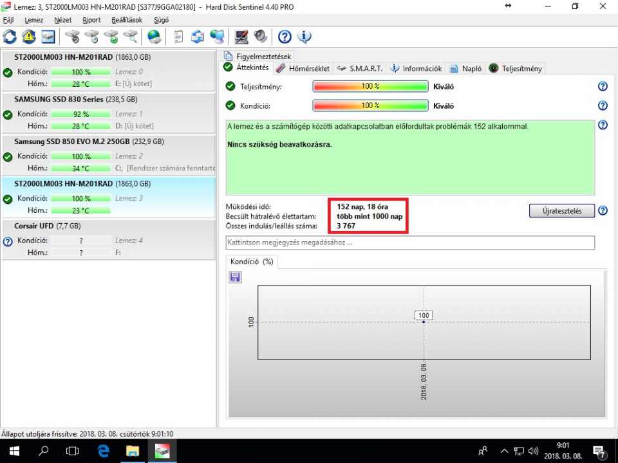618x463 pixels.
Task: Click the laptop with pen configuration icon
Action: (241, 37)
